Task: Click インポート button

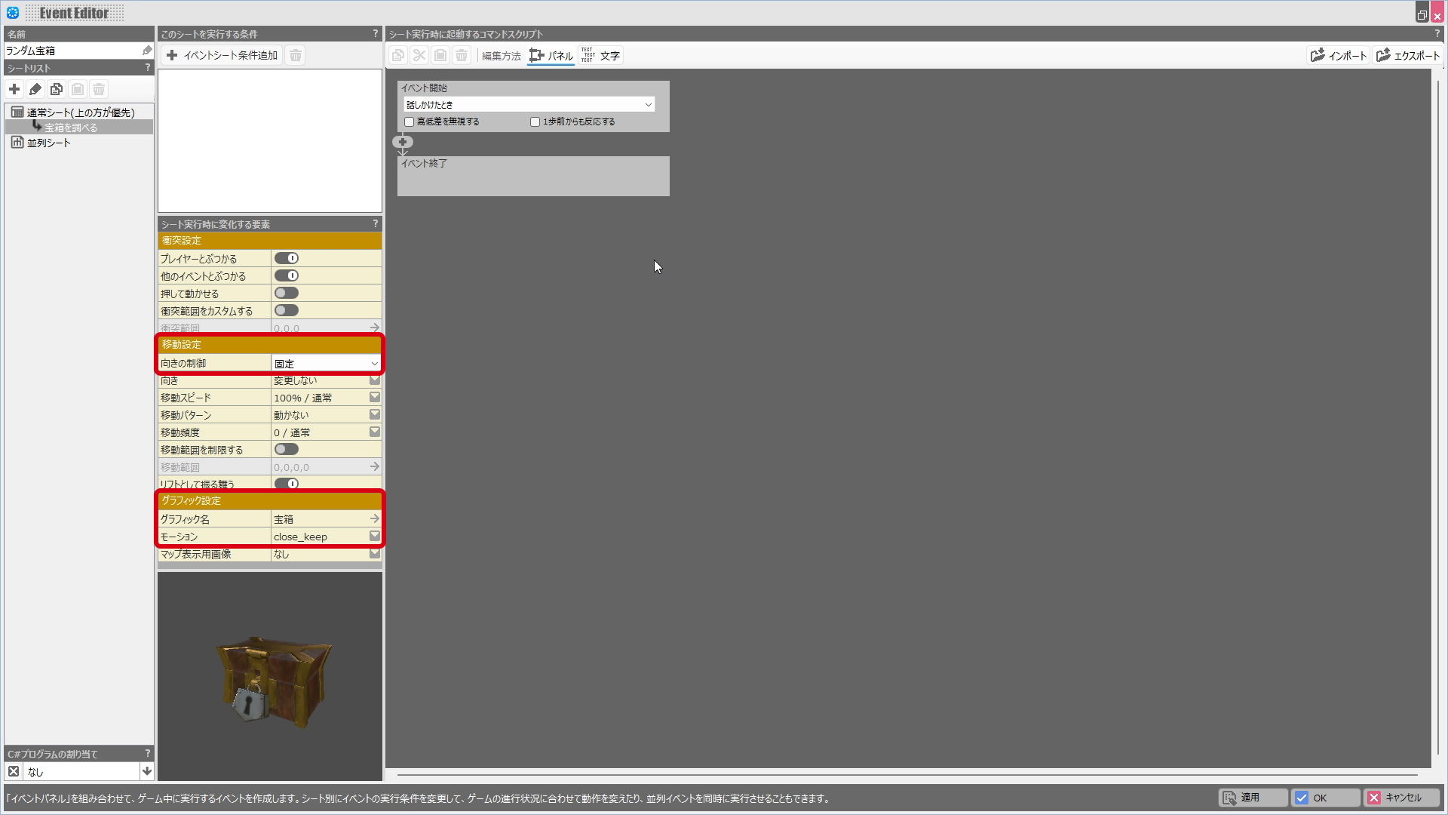Action: pyautogui.click(x=1339, y=55)
